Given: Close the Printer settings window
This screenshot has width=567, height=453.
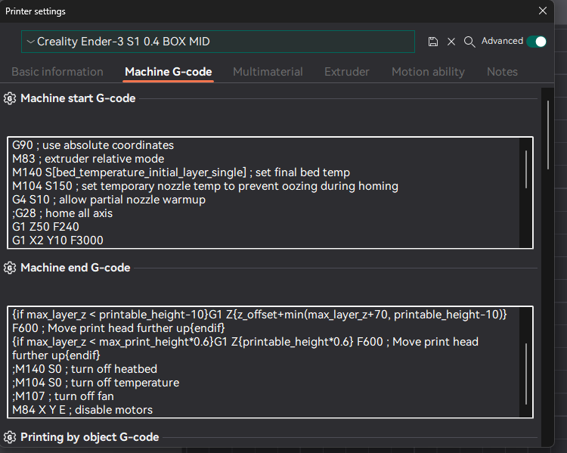Looking at the screenshot, I should tap(542, 11).
